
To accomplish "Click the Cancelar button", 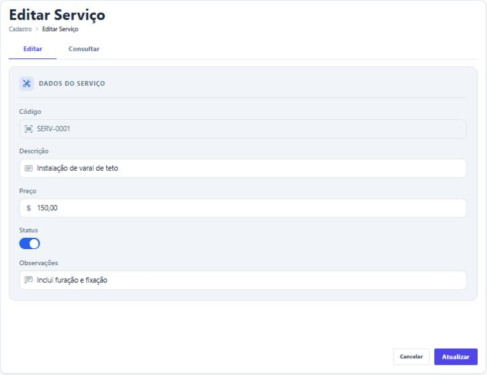I will pyautogui.click(x=411, y=357).
